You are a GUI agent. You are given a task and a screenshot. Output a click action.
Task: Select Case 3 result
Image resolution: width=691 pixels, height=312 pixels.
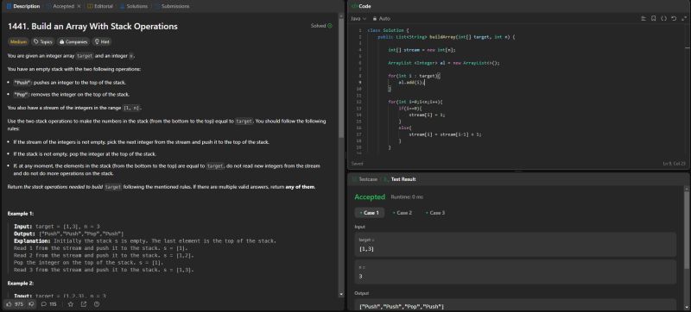[435, 213]
